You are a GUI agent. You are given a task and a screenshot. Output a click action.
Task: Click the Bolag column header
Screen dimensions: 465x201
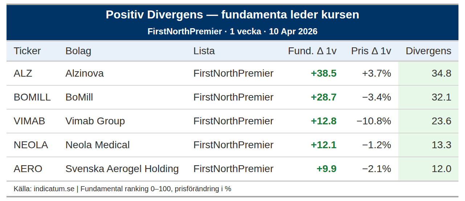78,51
